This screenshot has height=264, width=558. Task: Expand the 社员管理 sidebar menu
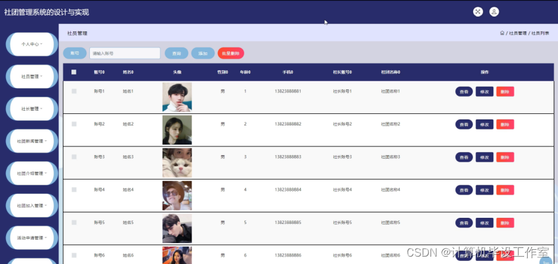tap(31, 76)
